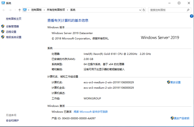Open 高级系统设置 link
Screen dimensions: 194x127
(14, 37)
